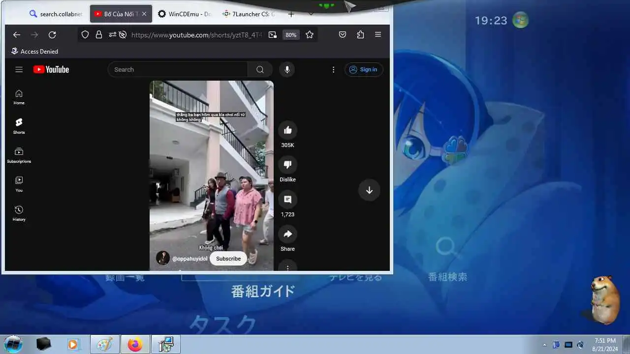Open Home in the YouTube sidebar
Image resolution: width=630 pixels, height=354 pixels.
(x=19, y=97)
